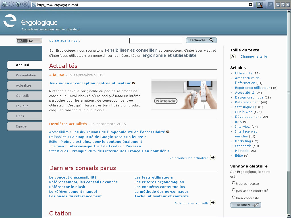Select the 'bien contrasté' radio button

[233, 197]
